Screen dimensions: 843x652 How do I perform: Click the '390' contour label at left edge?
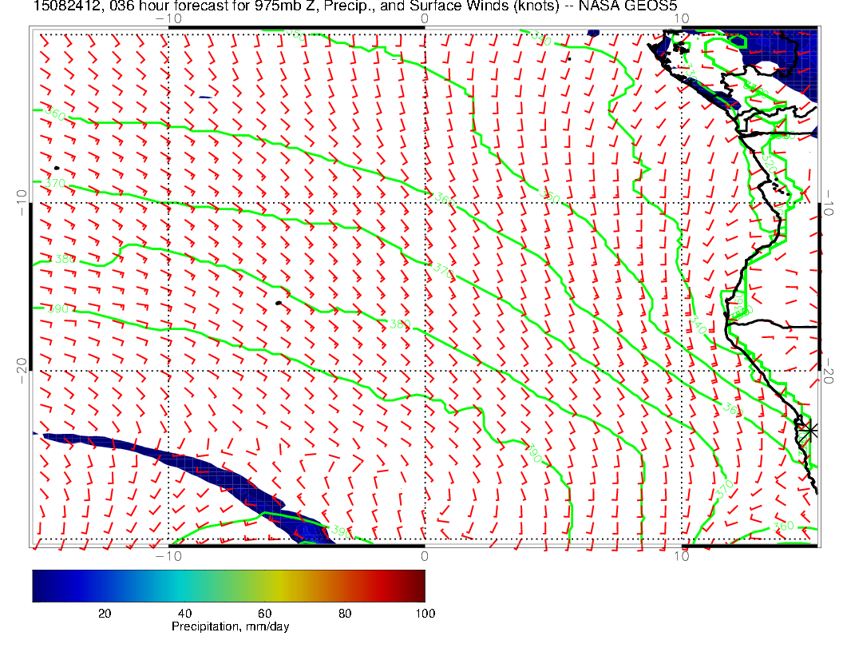(x=58, y=308)
